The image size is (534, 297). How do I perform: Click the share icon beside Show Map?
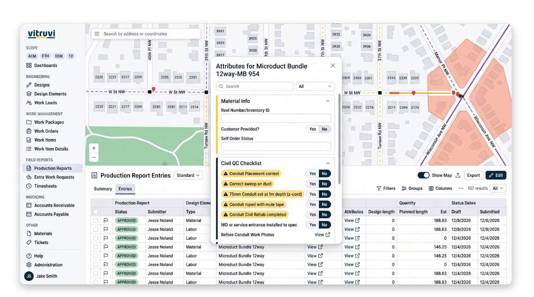tap(458, 175)
